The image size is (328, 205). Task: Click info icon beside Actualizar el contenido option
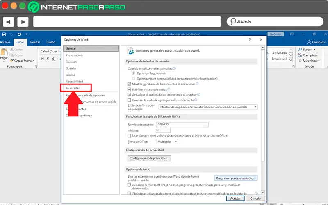[x=199, y=95]
